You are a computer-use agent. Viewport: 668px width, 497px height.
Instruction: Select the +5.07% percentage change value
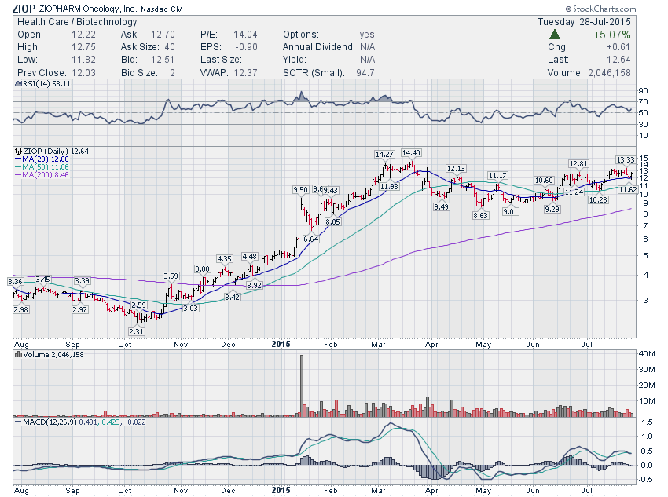click(x=611, y=35)
